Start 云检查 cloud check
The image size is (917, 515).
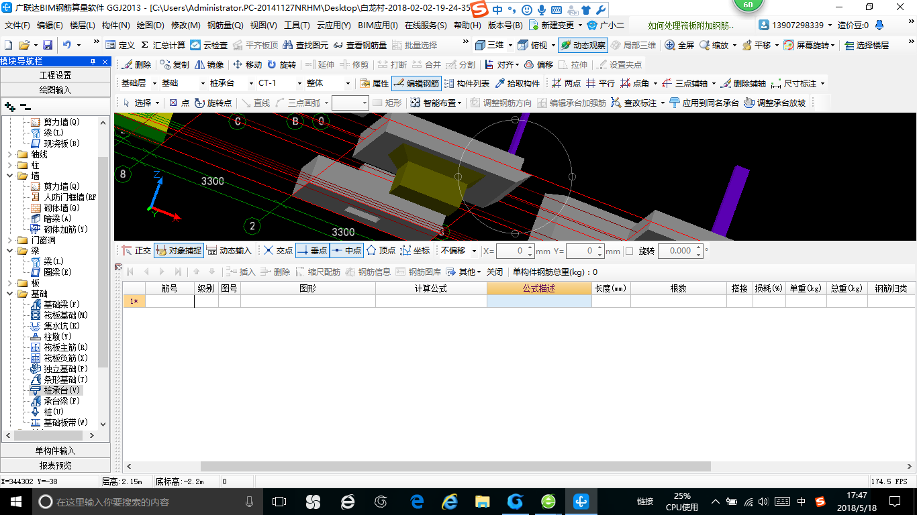pyautogui.click(x=209, y=45)
